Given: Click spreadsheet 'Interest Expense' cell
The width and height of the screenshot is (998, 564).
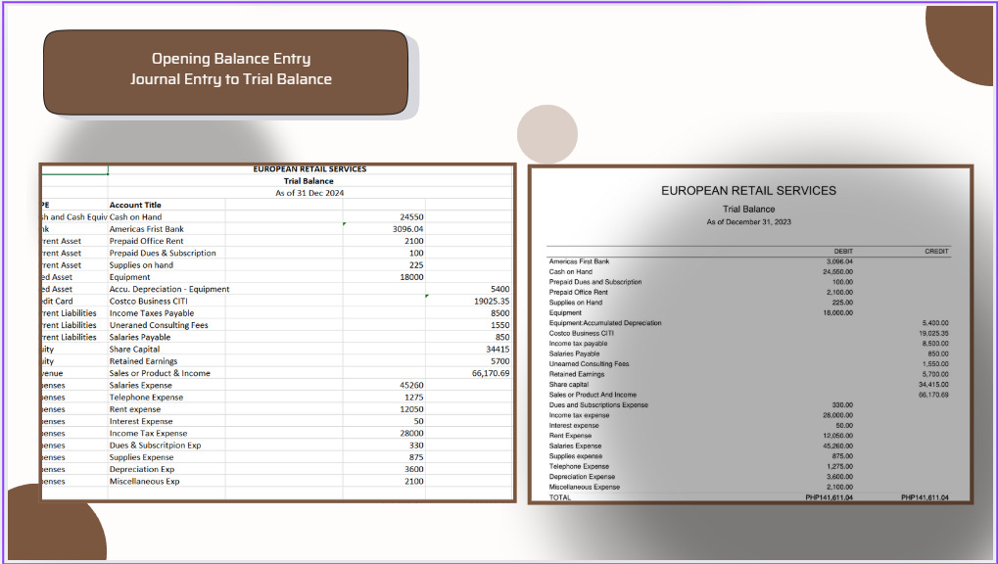Looking at the screenshot, I should tap(141, 422).
